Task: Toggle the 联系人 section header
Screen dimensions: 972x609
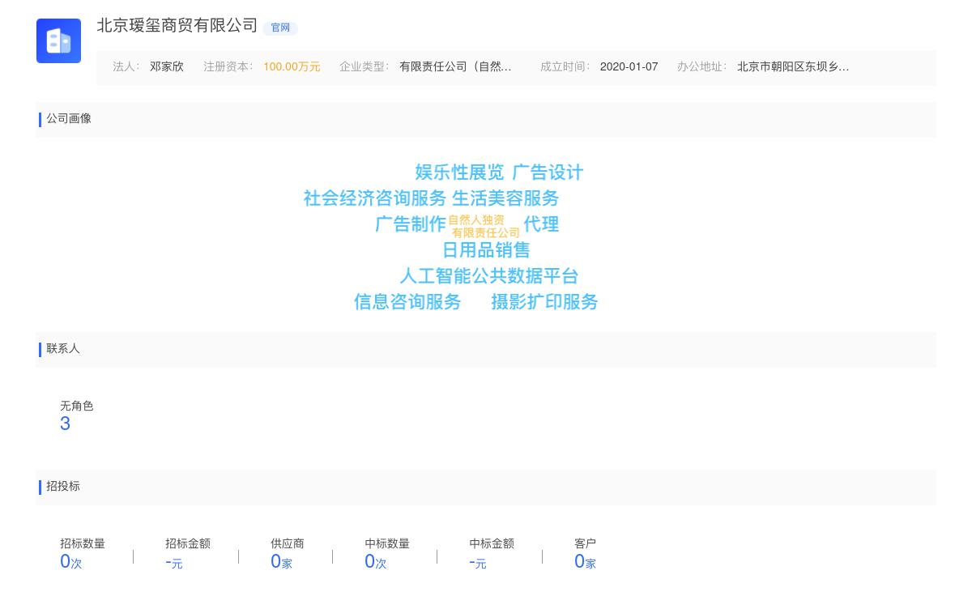Action: (x=62, y=349)
